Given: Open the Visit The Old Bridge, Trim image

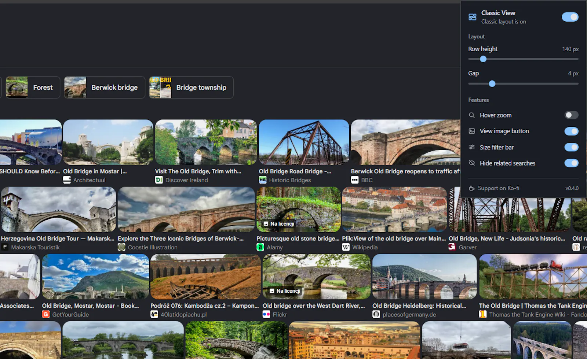Looking at the screenshot, I should 206,142.
